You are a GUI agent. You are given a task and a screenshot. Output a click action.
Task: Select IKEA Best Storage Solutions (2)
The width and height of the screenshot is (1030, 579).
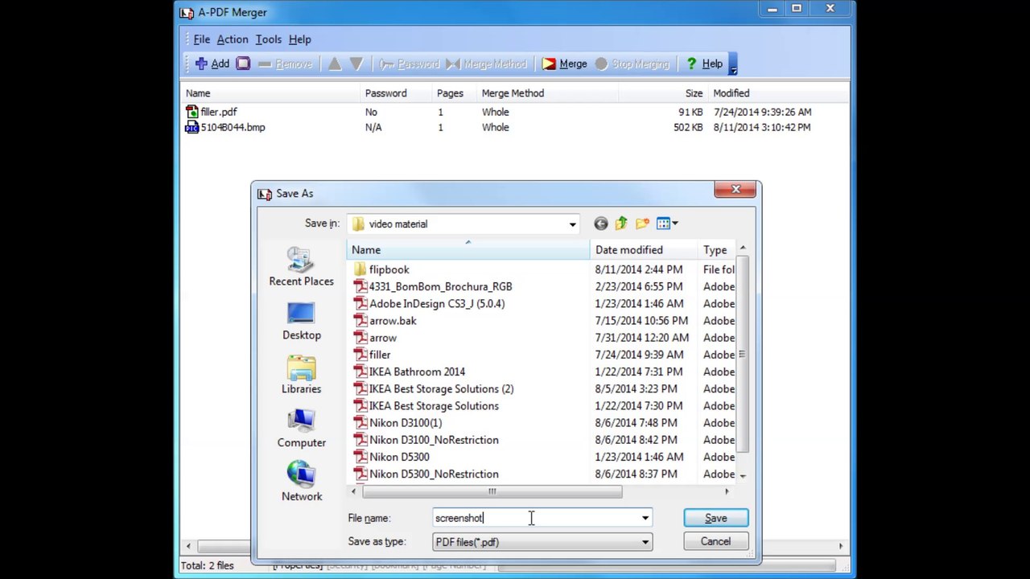pos(434,388)
